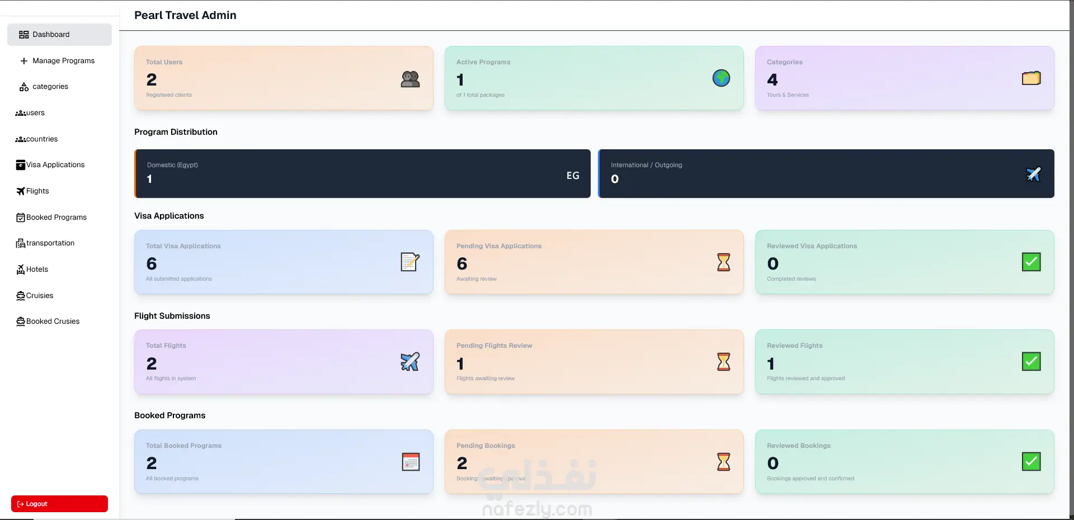Screen dimensions: 1074x520
Task: Click the red Logout button
Action: [x=59, y=504]
